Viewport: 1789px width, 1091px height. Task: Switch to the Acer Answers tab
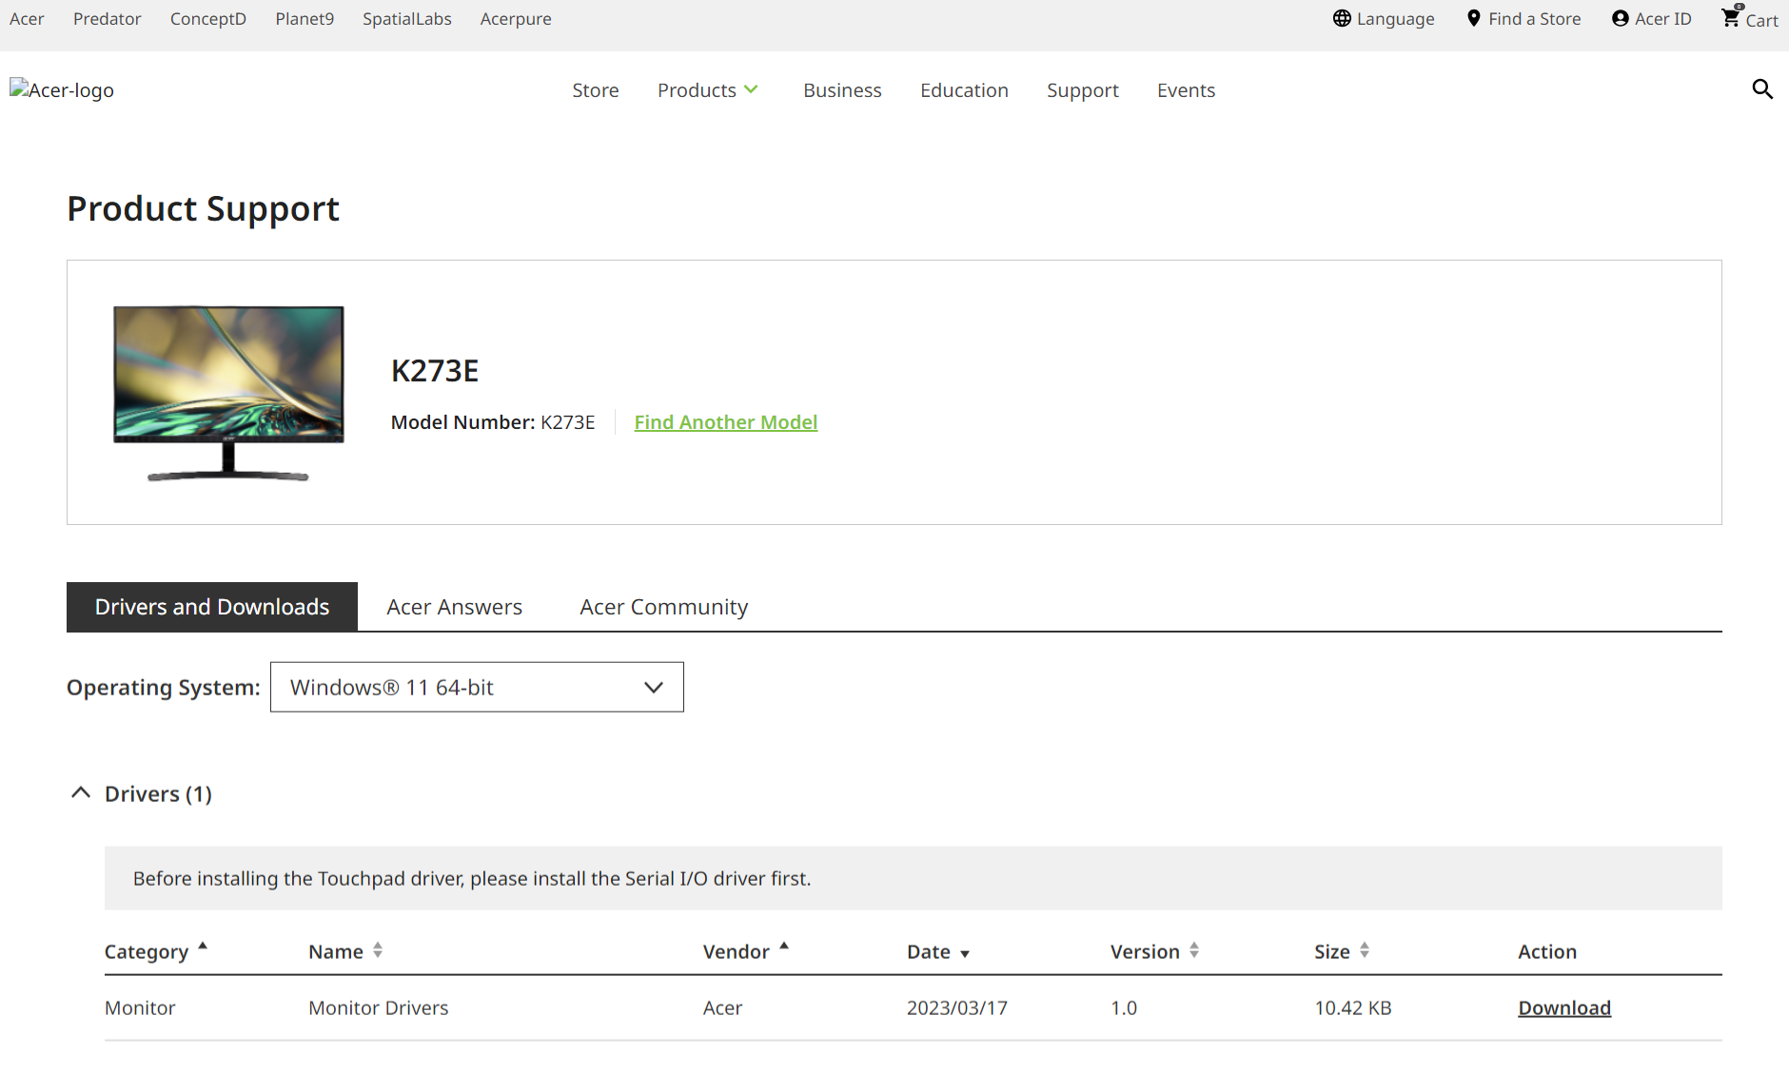pyautogui.click(x=454, y=607)
